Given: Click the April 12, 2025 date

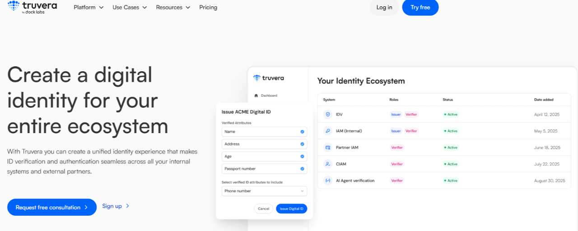Looking at the screenshot, I should click(x=547, y=115).
